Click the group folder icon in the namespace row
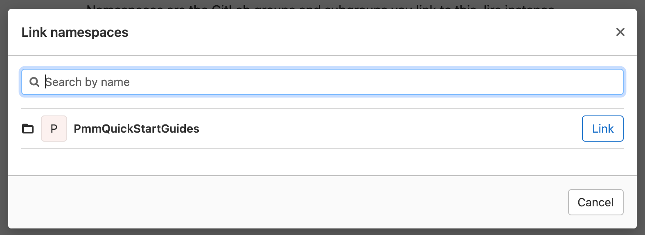Viewport: 645px width, 235px height. tap(28, 129)
